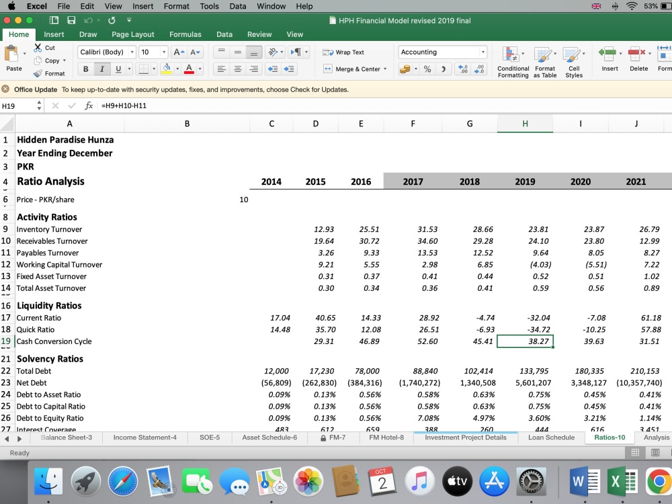The image size is (672, 504).
Task: Decrease decimal places icon
Action: coord(480,69)
